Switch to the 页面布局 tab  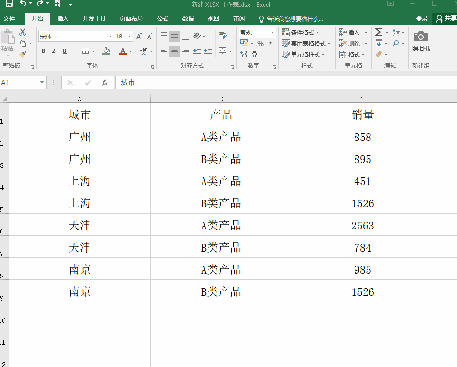point(131,19)
